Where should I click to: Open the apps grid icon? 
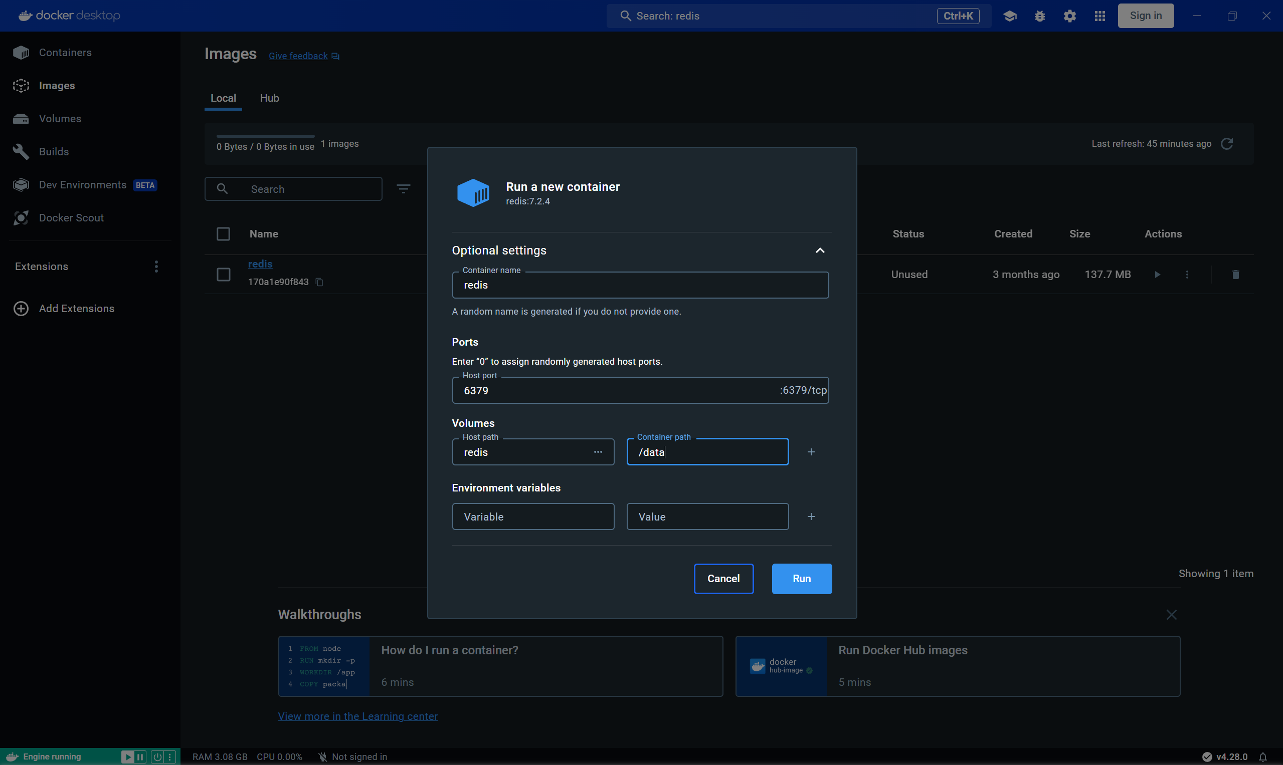point(1099,16)
